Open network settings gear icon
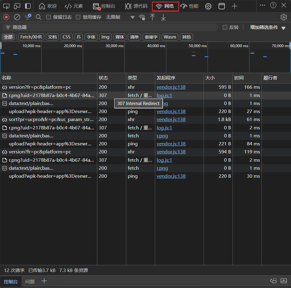Image resolution: width=291 pixels, height=288 pixels. tap(284, 17)
